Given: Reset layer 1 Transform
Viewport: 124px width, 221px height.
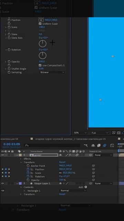Looking at the screenshot, I should 62,162.
